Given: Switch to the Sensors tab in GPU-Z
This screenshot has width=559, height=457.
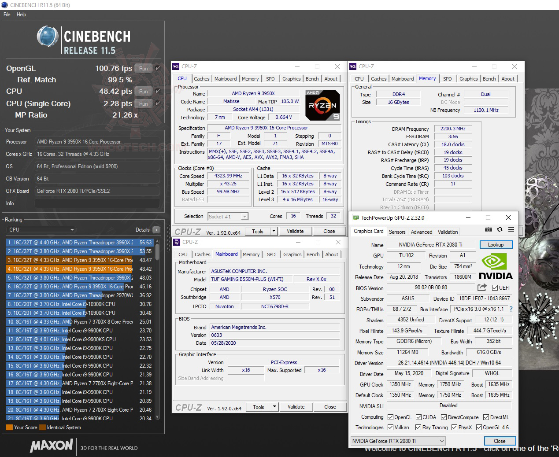Looking at the screenshot, I should coord(397,232).
